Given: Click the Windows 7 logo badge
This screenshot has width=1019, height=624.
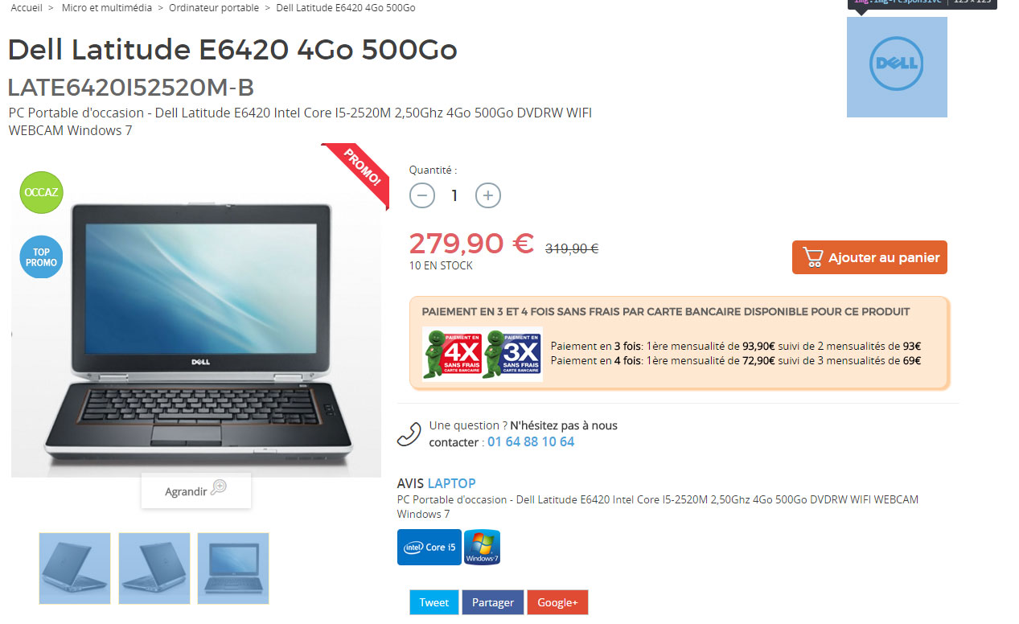Looking at the screenshot, I should pyautogui.click(x=482, y=547).
